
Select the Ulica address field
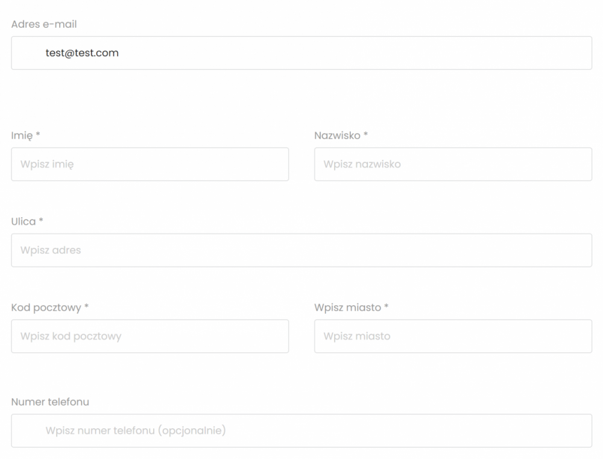pos(301,250)
